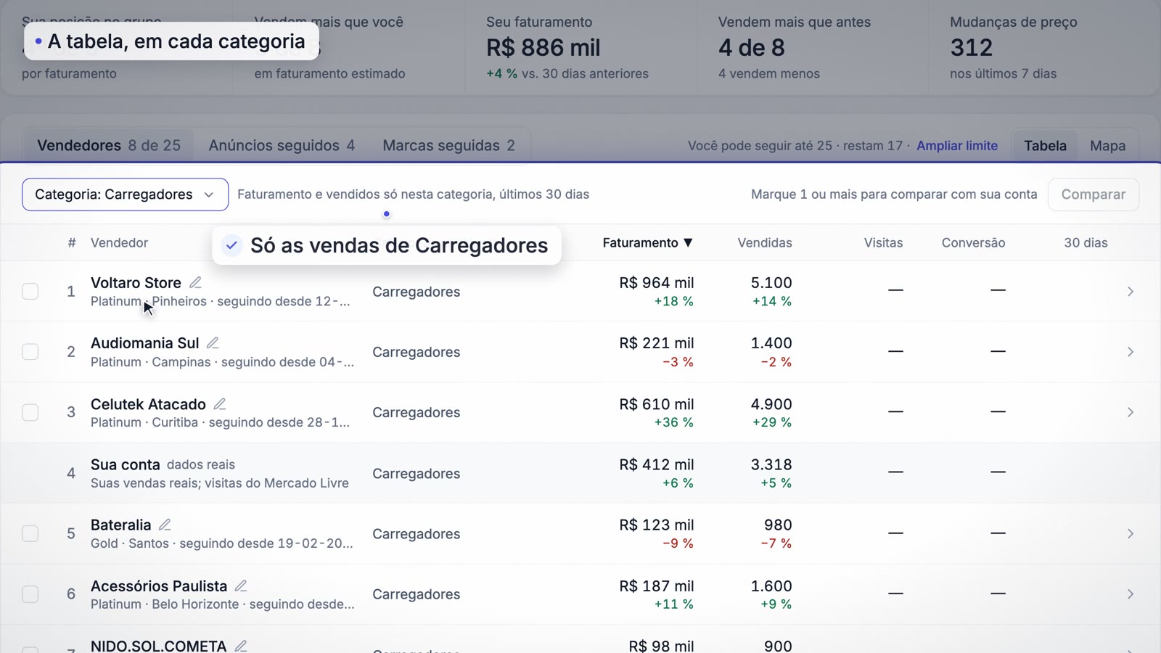Image resolution: width=1161 pixels, height=653 pixels.
Task: Rename Celutek Atacado using its pencil icon
Action: (x=220, y=403)
